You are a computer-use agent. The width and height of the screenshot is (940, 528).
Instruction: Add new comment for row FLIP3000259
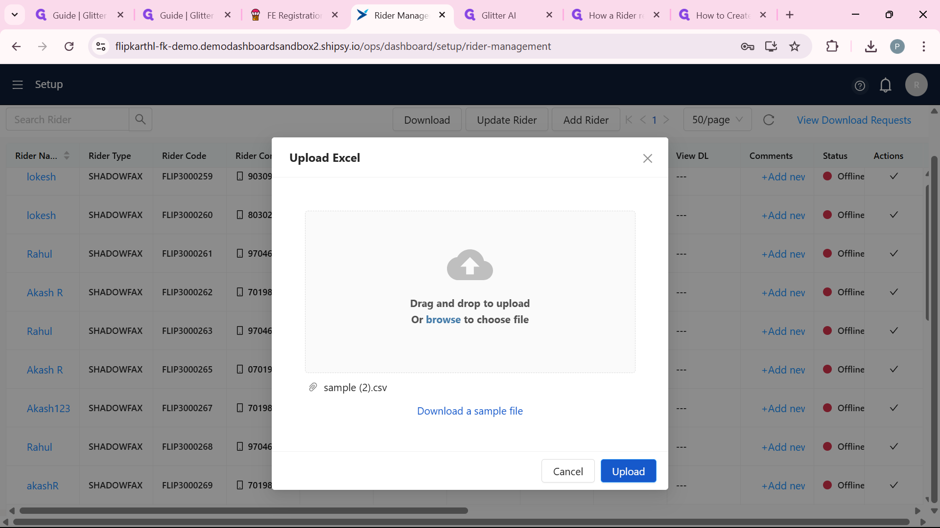tap(783, 177)
